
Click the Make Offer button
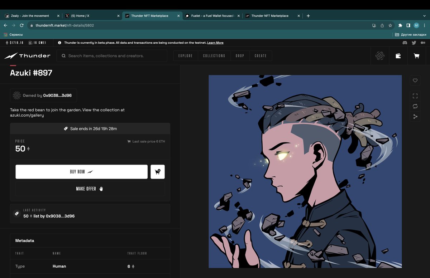pyautogui.click(x=90, y=189)
